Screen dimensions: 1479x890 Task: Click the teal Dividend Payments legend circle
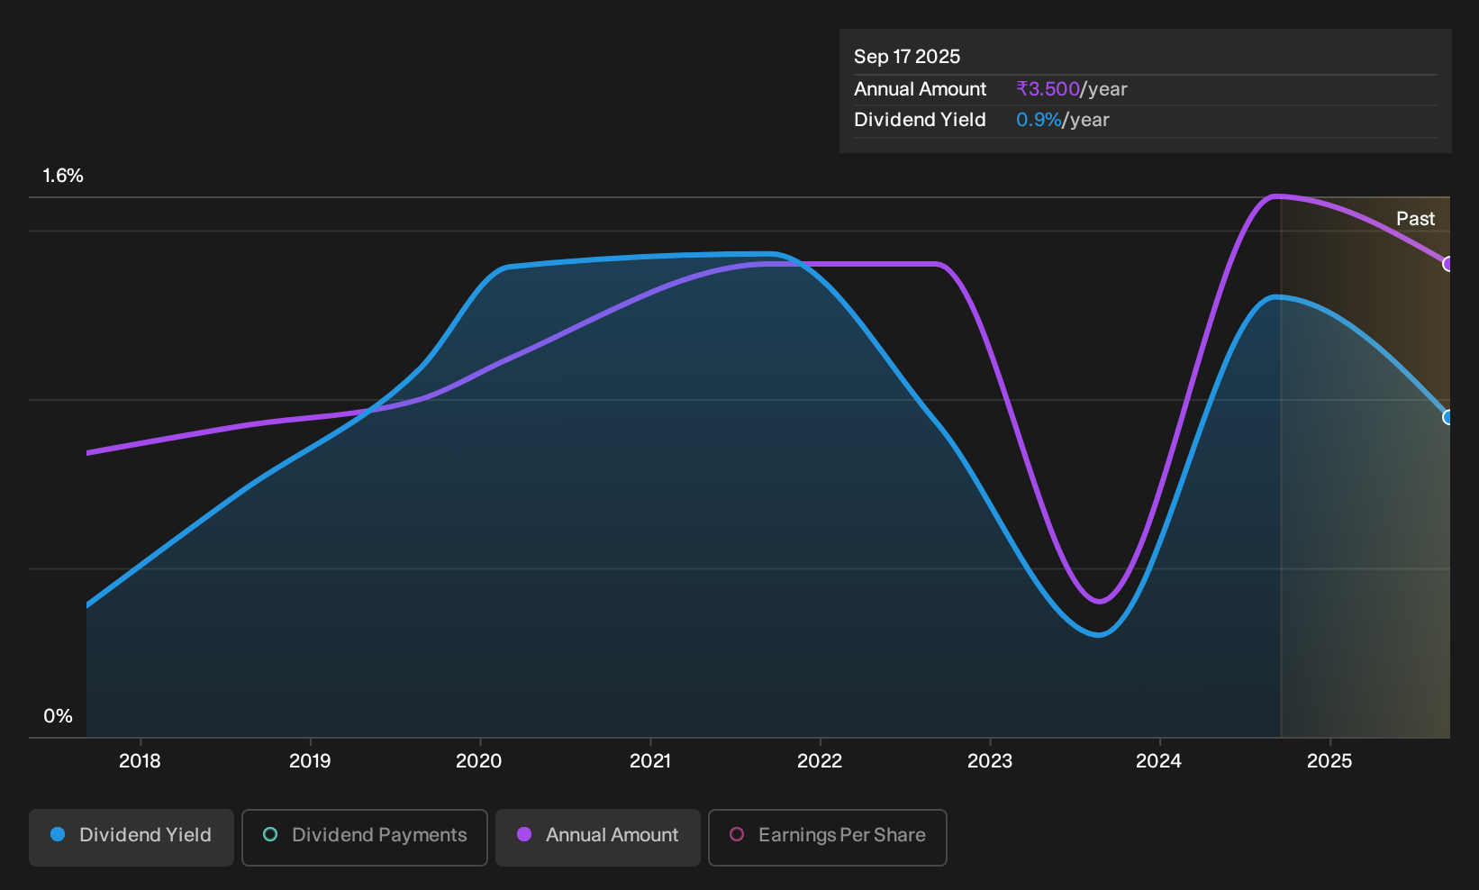coord(270,835)
